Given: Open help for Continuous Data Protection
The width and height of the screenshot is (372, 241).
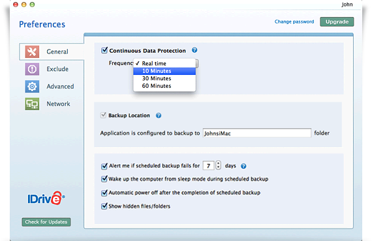Looking at the screenshot, I should 194,50.
